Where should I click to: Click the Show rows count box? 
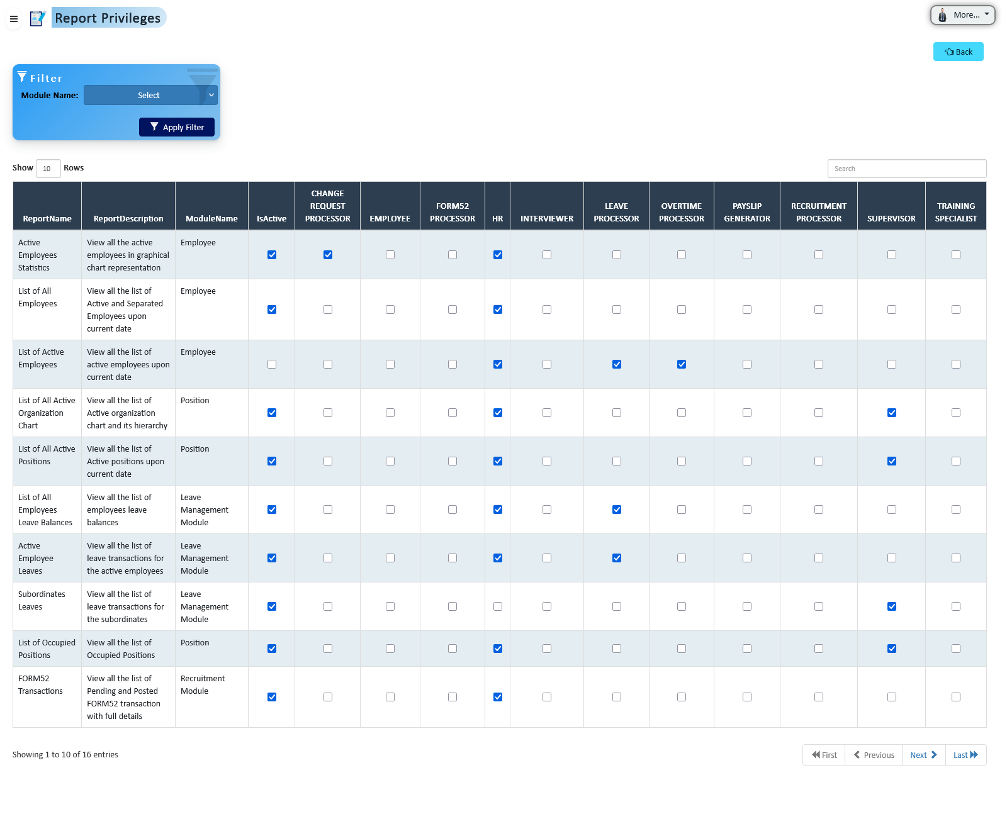(48, 169)
